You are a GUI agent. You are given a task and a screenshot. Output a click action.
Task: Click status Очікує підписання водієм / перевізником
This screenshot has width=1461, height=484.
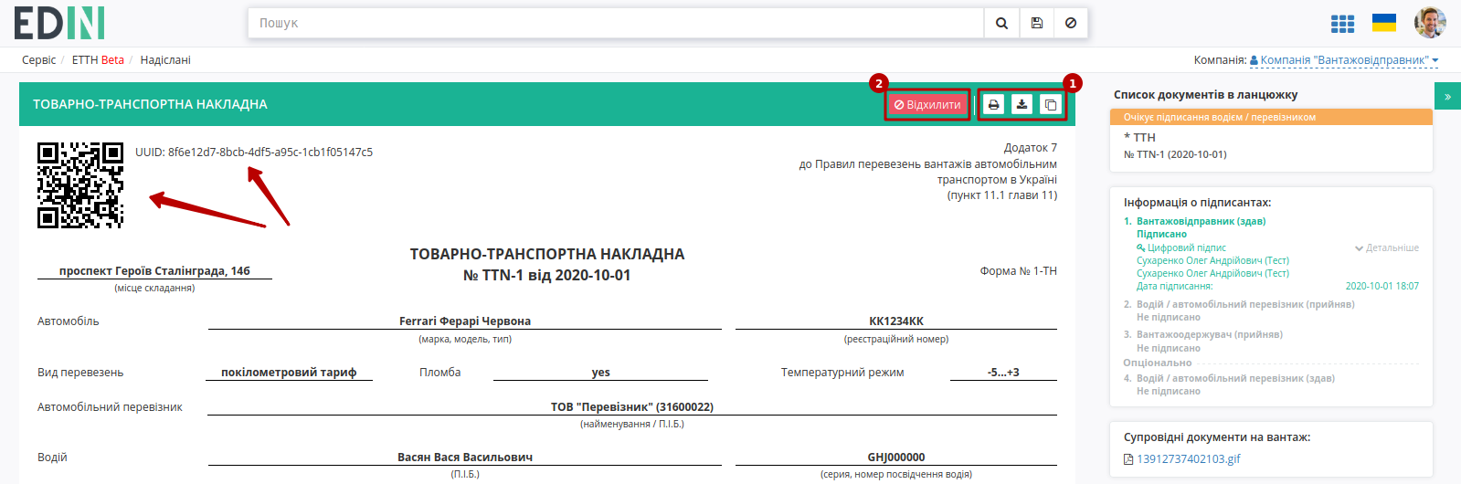click(1220, 117)
